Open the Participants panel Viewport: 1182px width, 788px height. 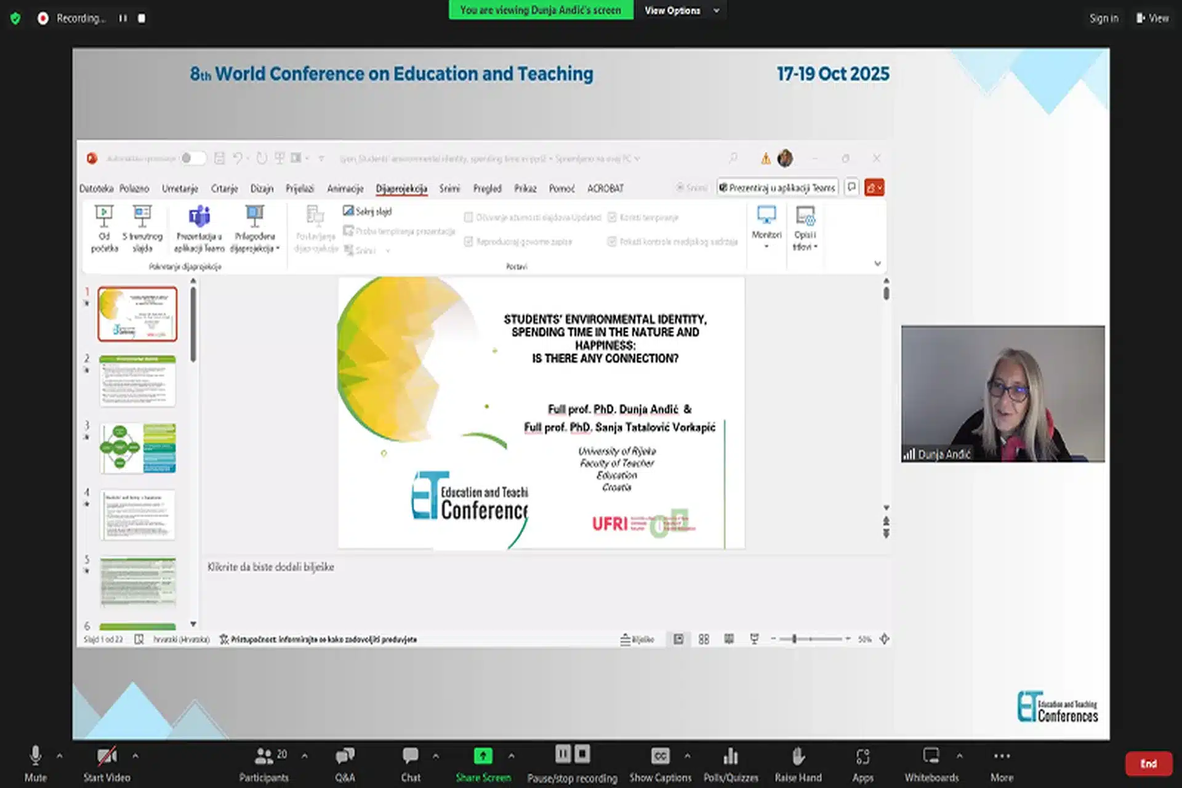click(263, 756)
